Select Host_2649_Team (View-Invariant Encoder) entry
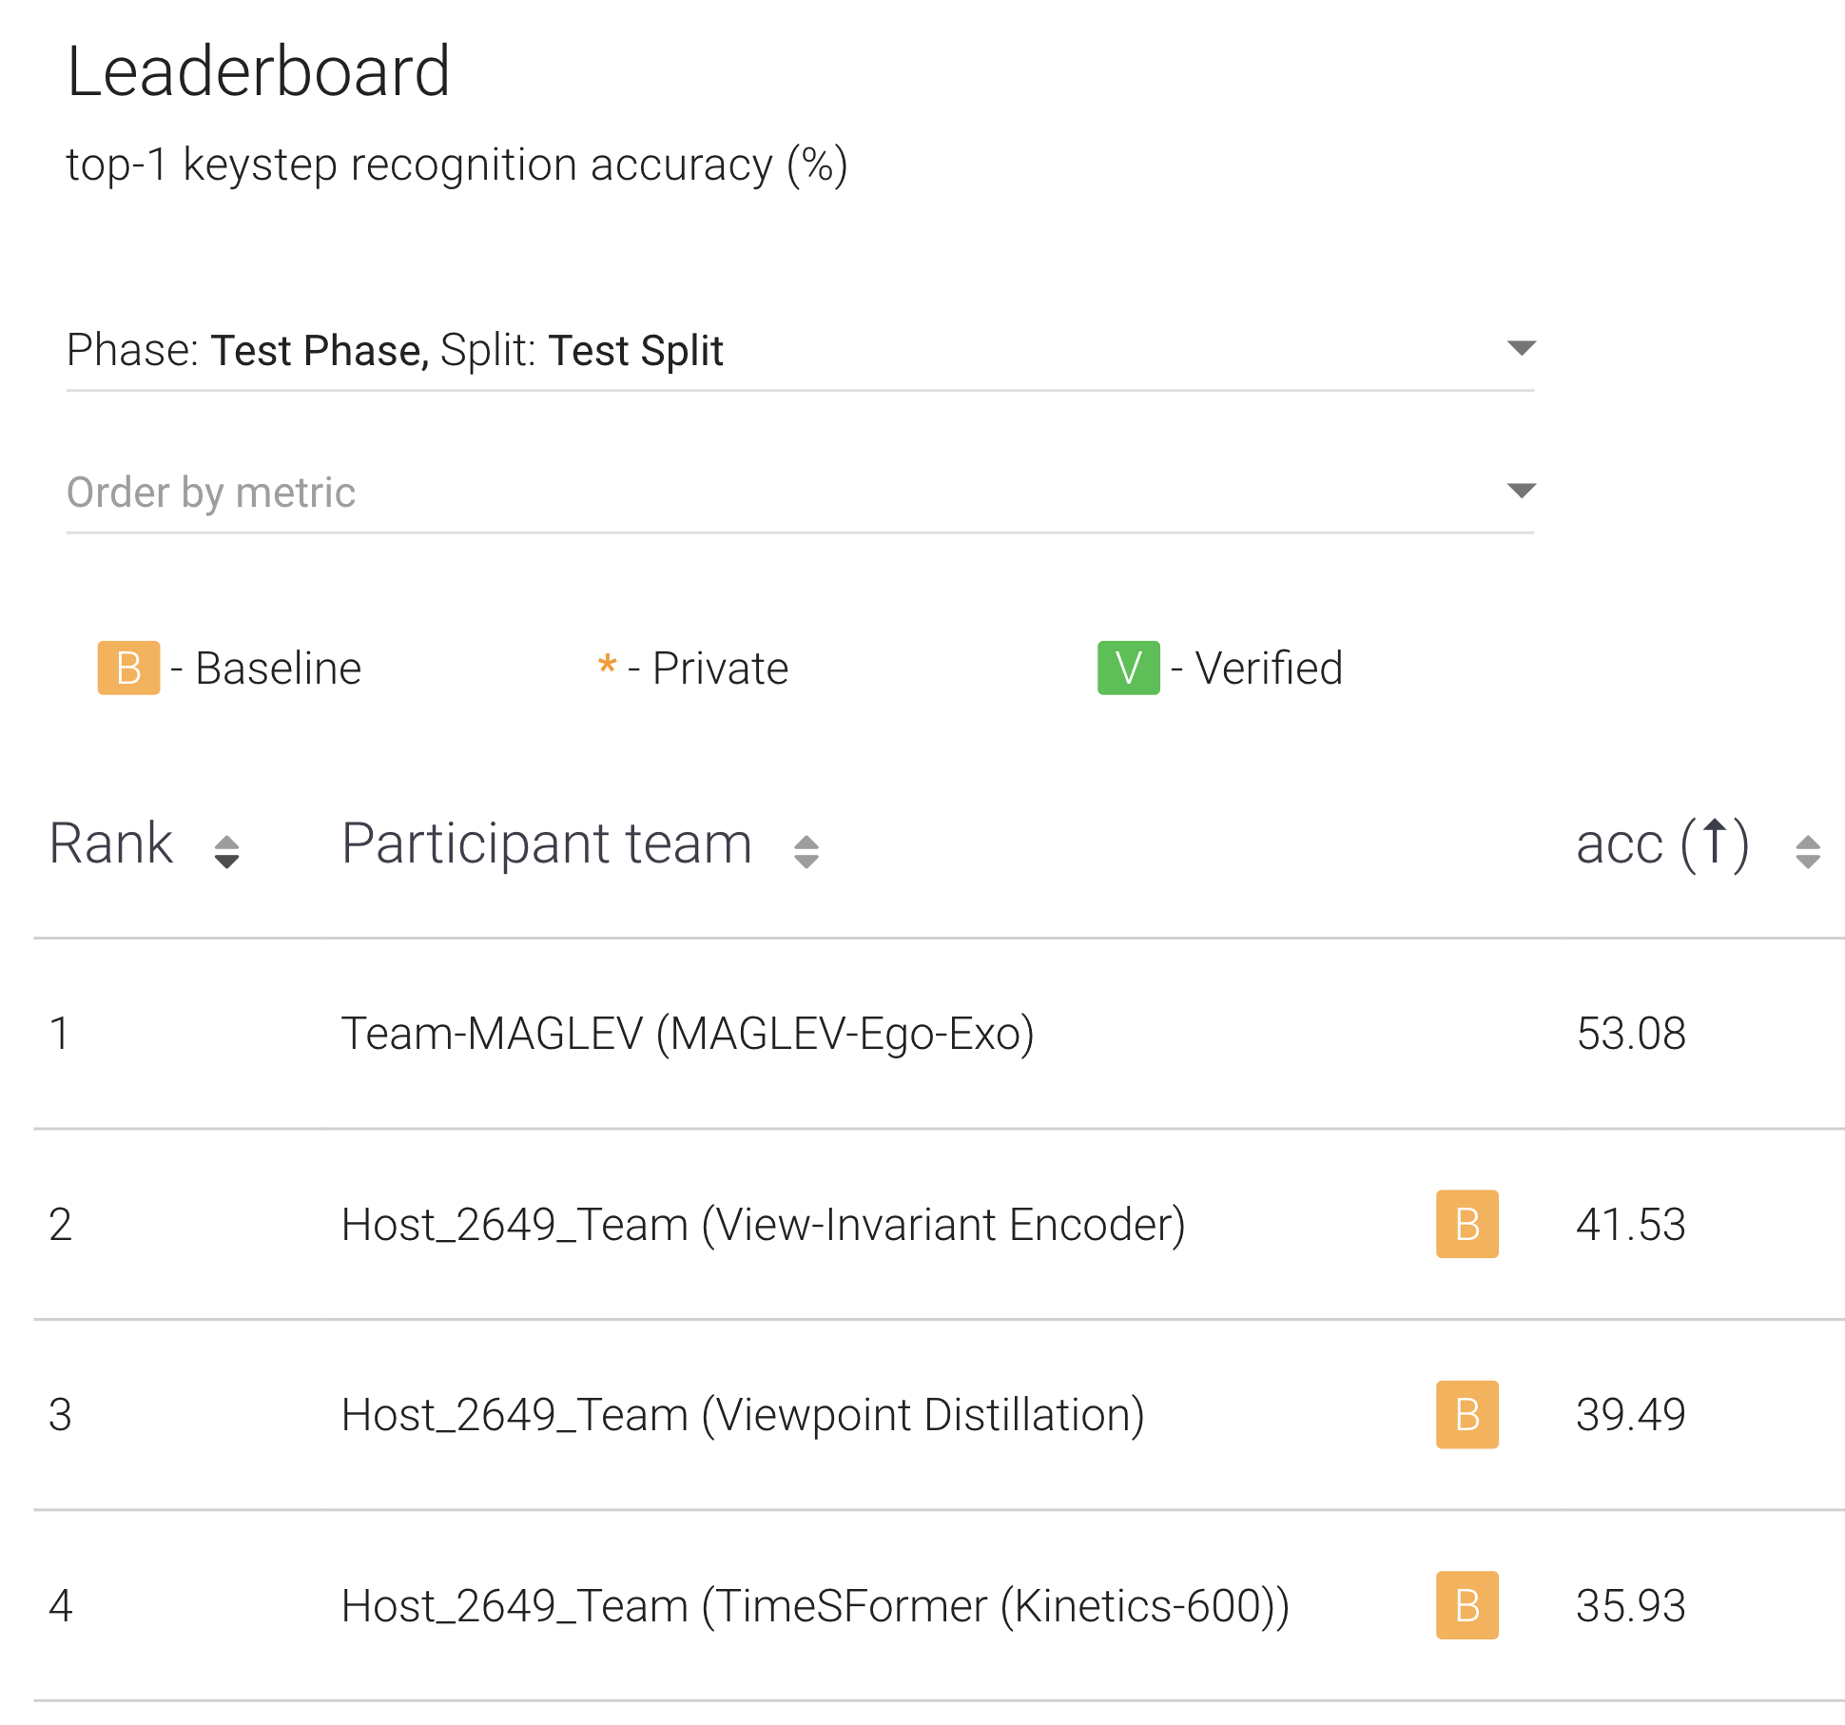The height and width of the screenshot is (1725, 1845). [763, 1224]
